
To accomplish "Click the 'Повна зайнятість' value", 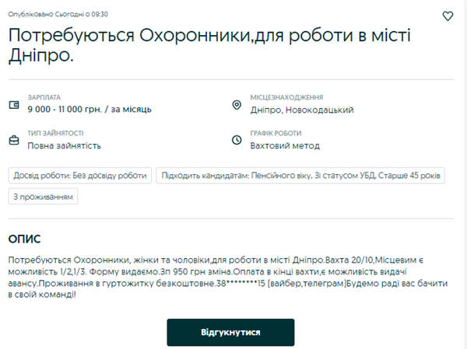I will coord(64,145).
